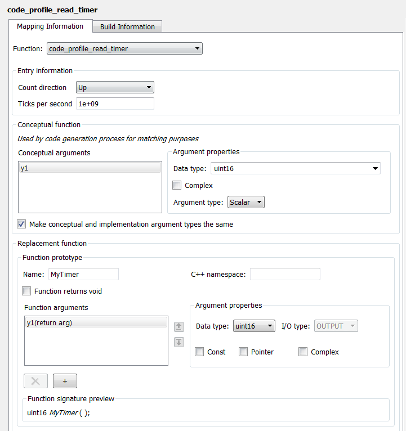406x431 pixels.
Task: Expand replacement function Data type dropdown
Action: pos(254,326)
